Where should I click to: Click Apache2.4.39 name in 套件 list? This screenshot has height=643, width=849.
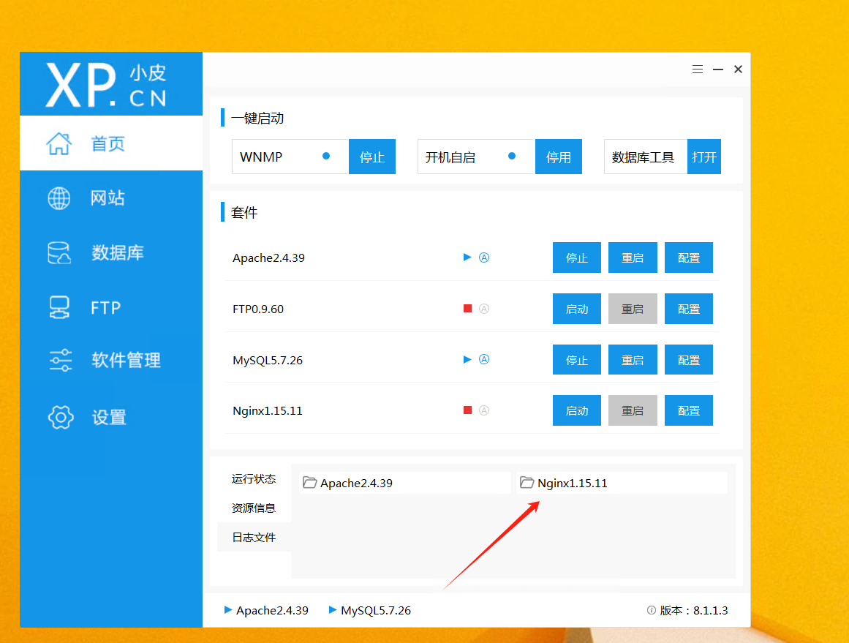[x=268, y=257]
